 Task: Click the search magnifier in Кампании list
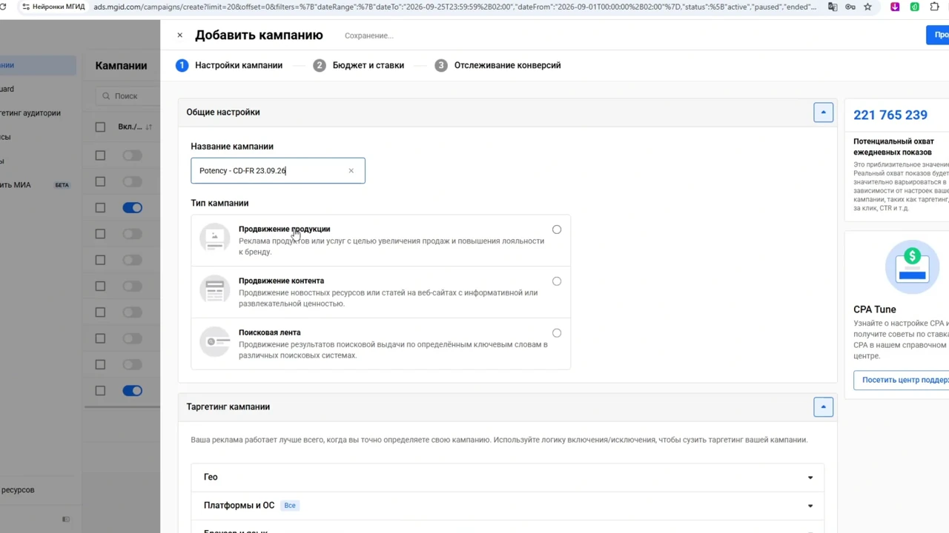pyautogui.click(x=106, y=96)
